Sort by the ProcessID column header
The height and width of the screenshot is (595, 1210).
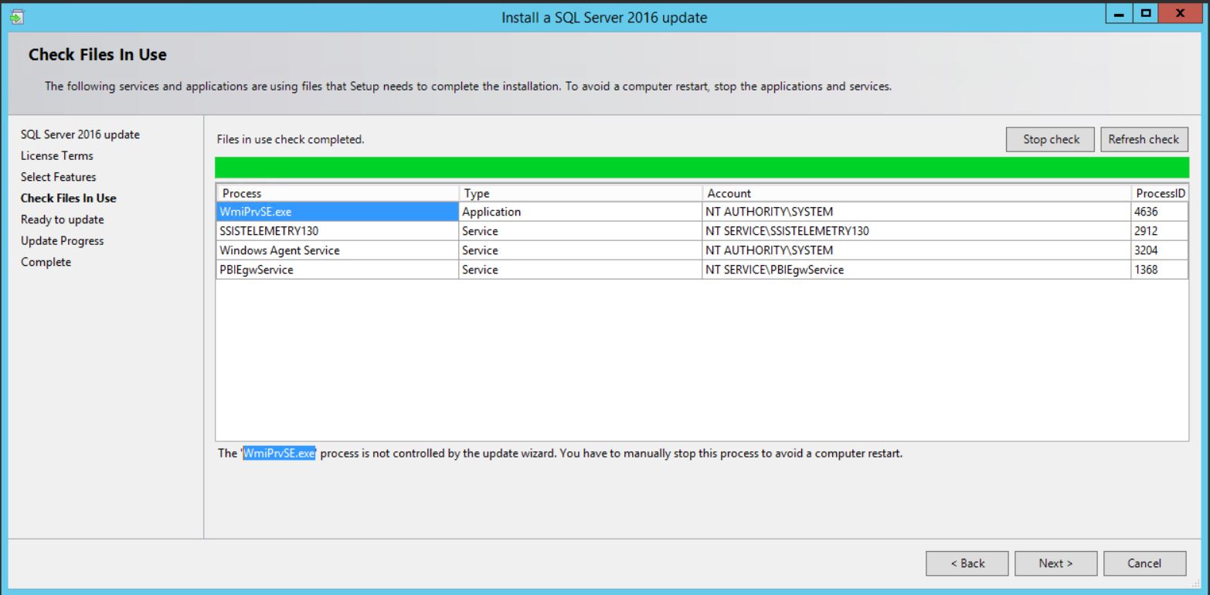1159,192
